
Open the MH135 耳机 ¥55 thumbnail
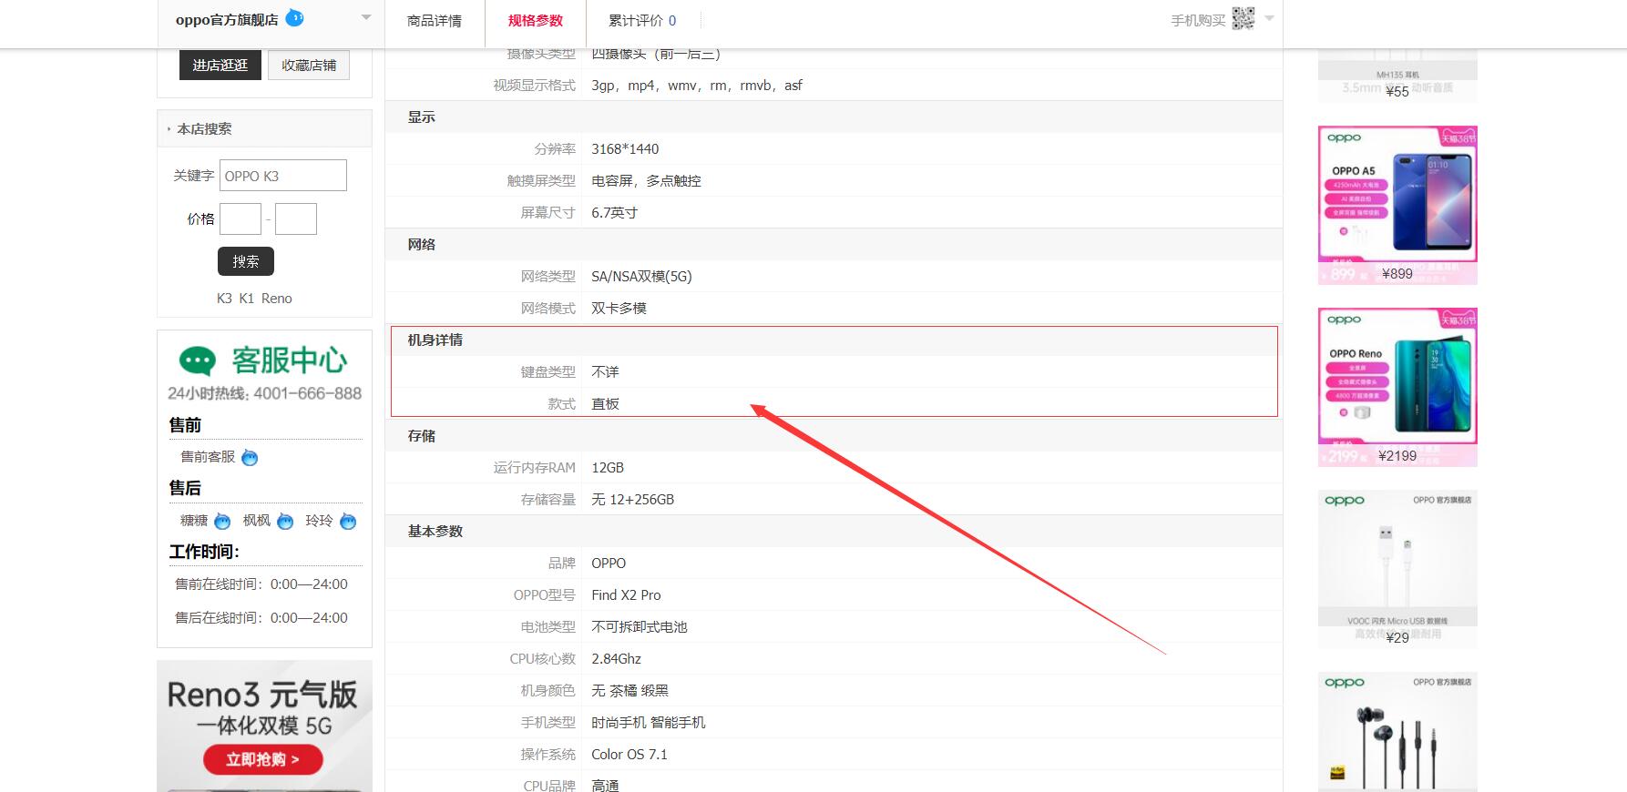pos(1397,76)
